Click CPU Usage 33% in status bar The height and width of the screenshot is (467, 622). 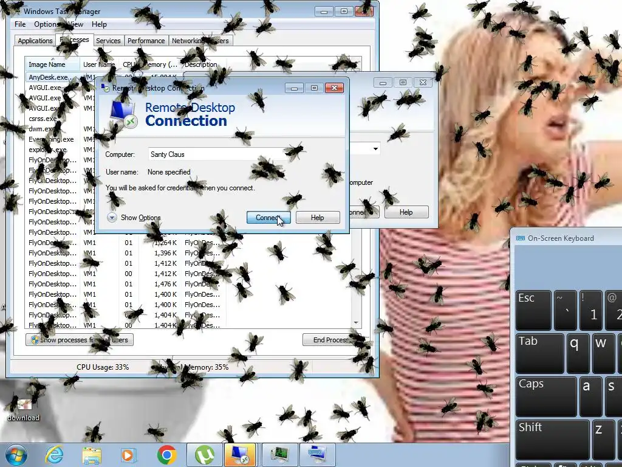click(x=103, y=367)
